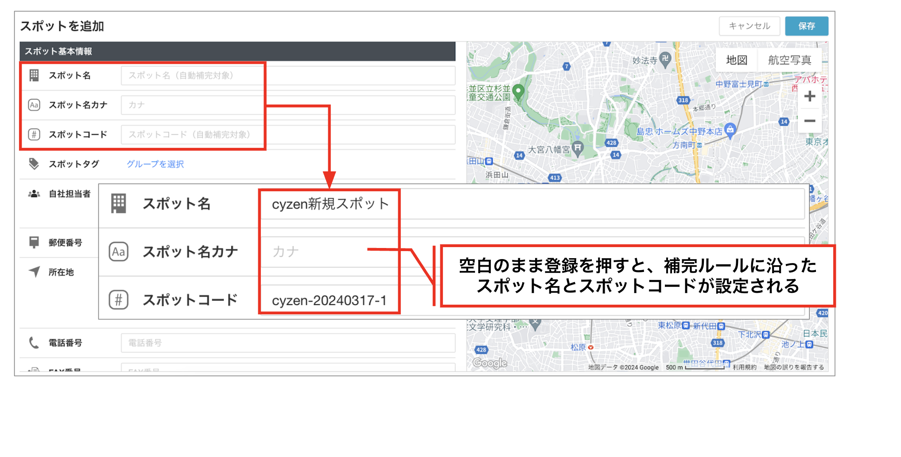901x457 pixels.
Task: Click the 500 m map scale indicator
Action: pyautogui.click(x=695, y=367)
